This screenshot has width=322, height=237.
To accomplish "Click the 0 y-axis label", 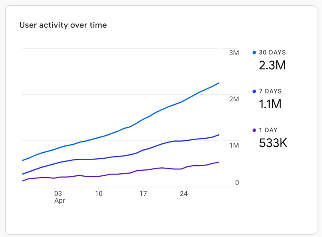I will [237, 183].
